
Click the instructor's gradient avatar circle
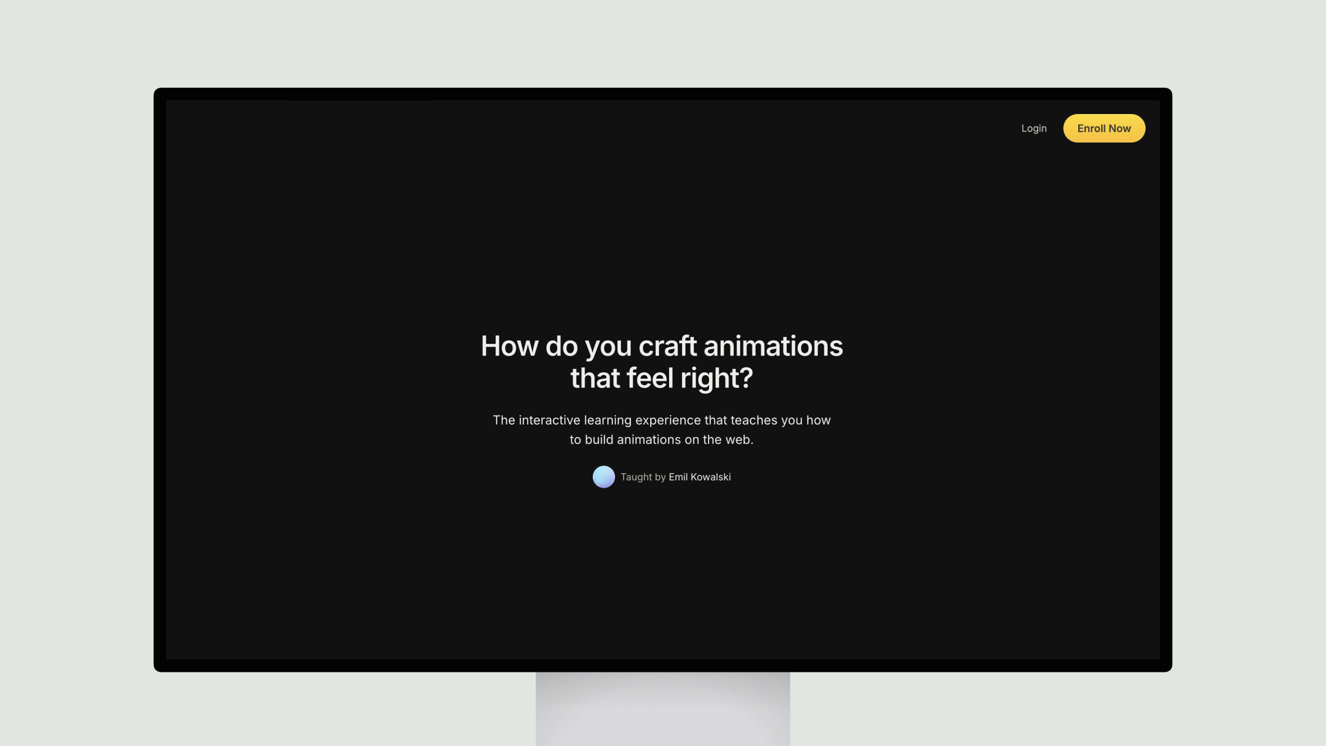tap(603, 477)
